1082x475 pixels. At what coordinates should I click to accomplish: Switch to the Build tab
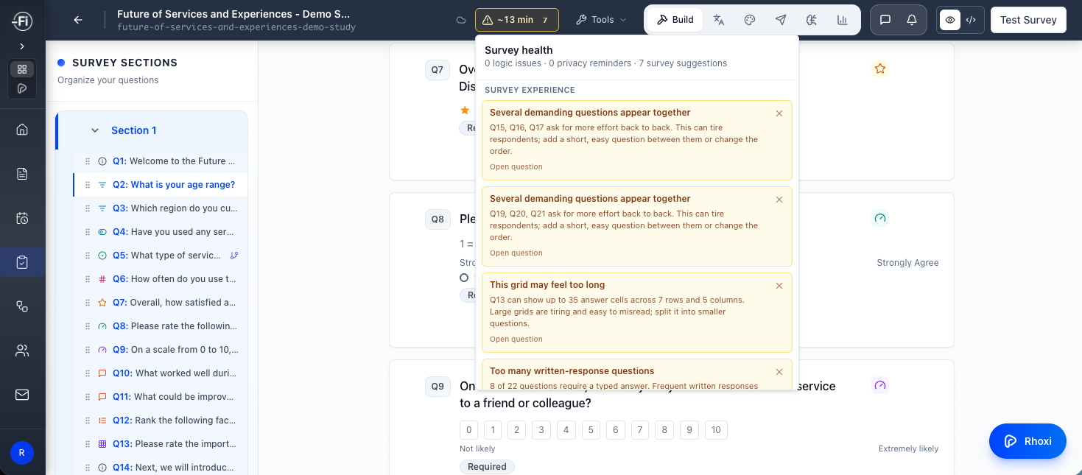coord(675,20)
